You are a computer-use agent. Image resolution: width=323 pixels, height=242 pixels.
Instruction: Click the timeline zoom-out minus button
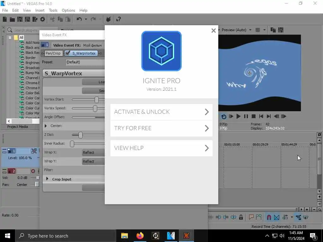pos(314,210)
